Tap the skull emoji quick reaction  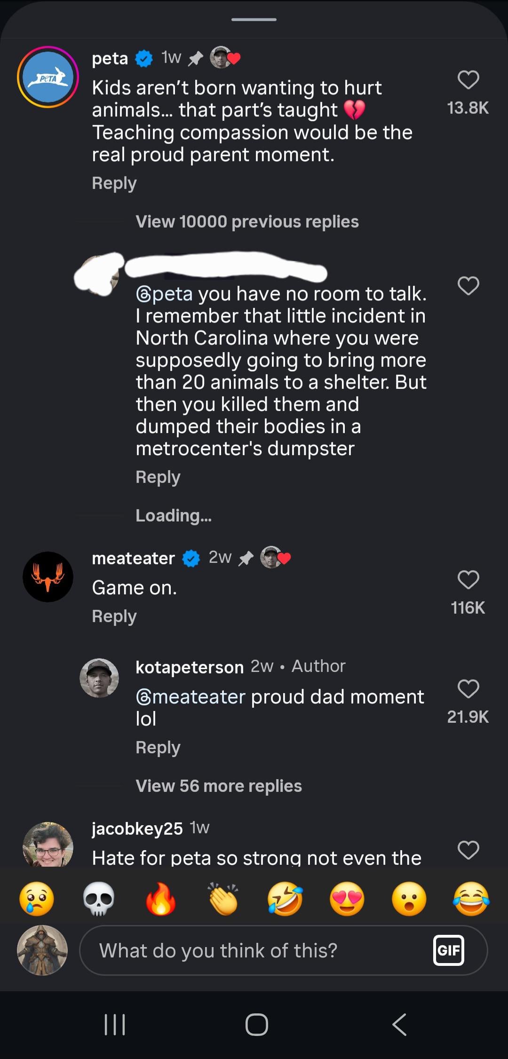point(99,899)
